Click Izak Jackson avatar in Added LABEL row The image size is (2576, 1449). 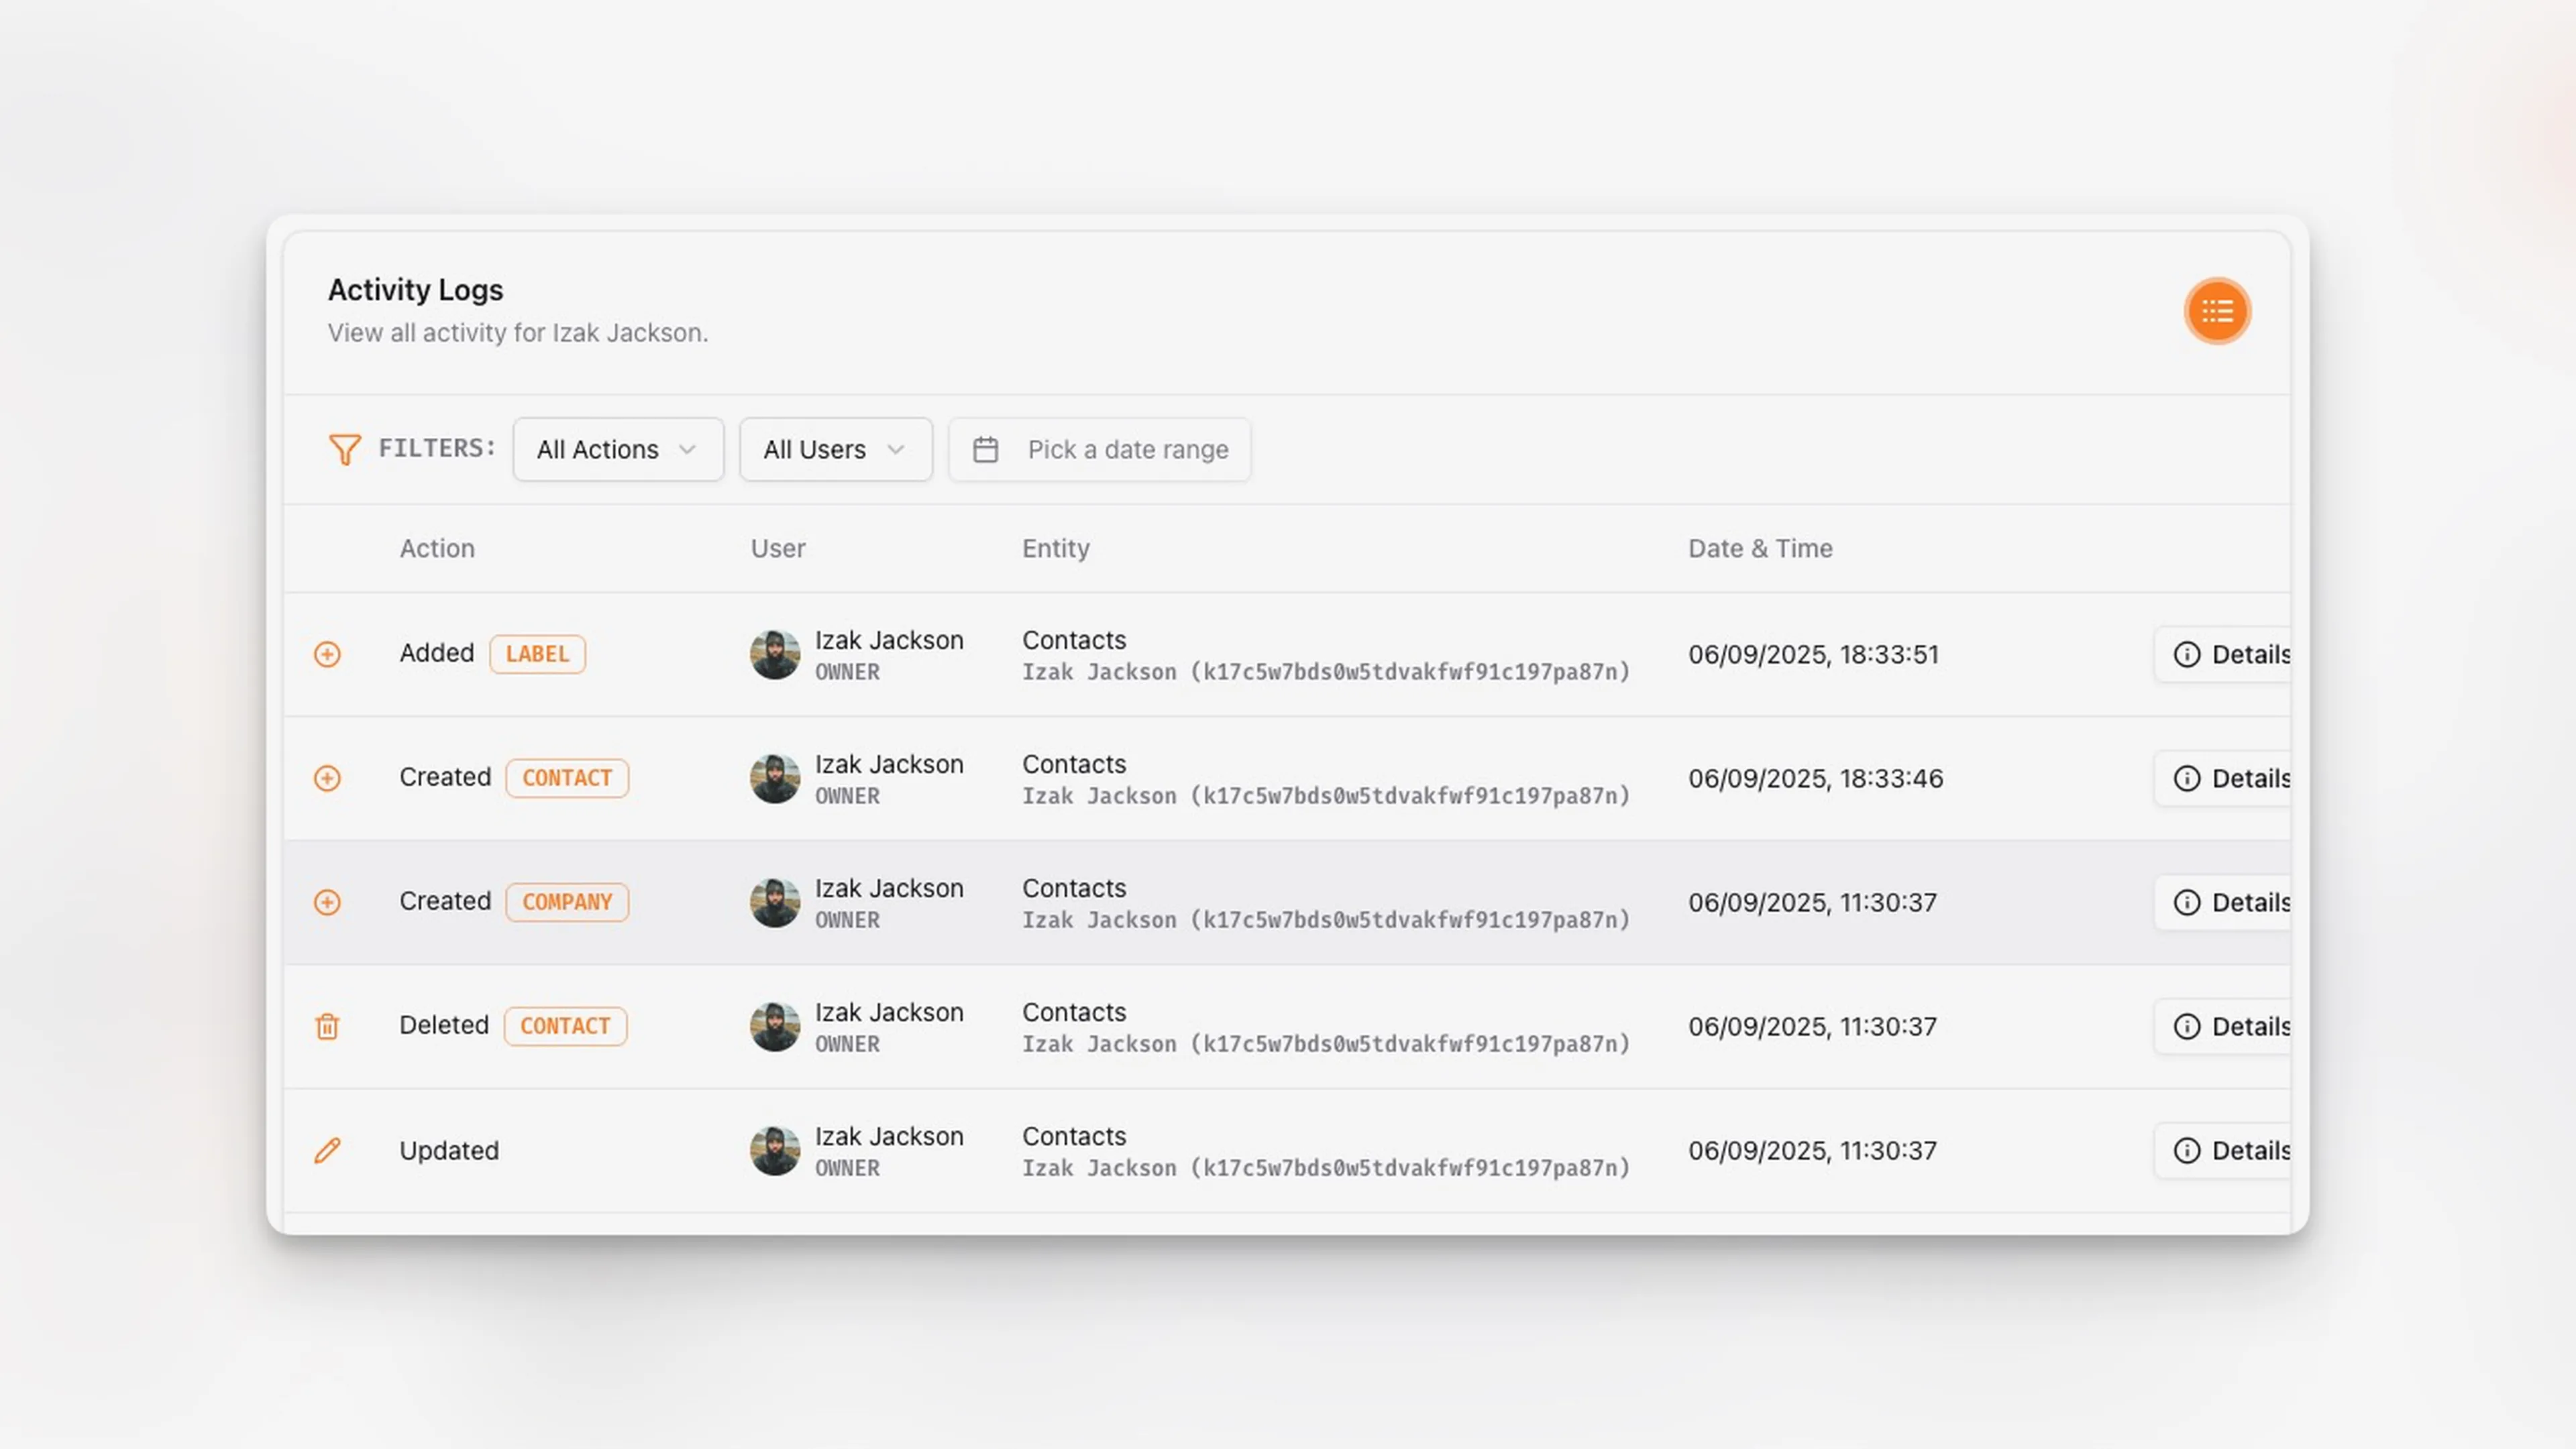775,654
